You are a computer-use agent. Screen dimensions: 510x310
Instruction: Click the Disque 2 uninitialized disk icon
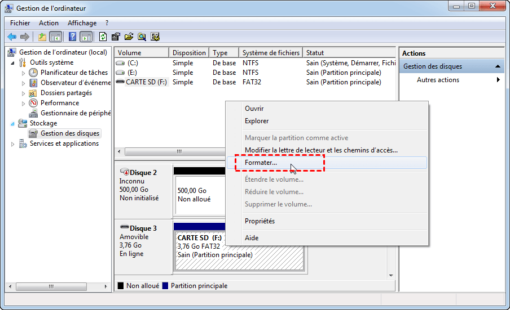[x=124, y=172]
